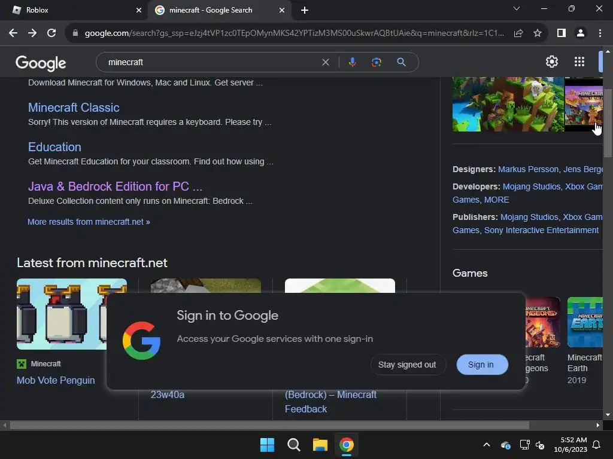Screen dimensions: 613x459
Task: Click the Mob Vote Penguin thumbnail
Action: [62, 314]
